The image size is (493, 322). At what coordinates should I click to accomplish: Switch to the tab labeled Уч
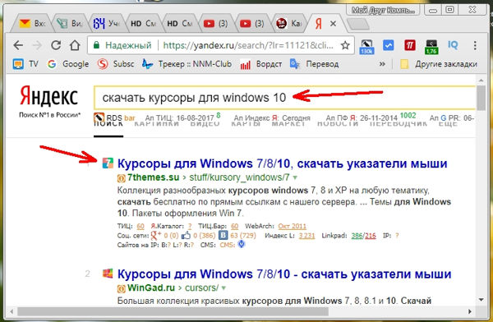coord(106,24)
